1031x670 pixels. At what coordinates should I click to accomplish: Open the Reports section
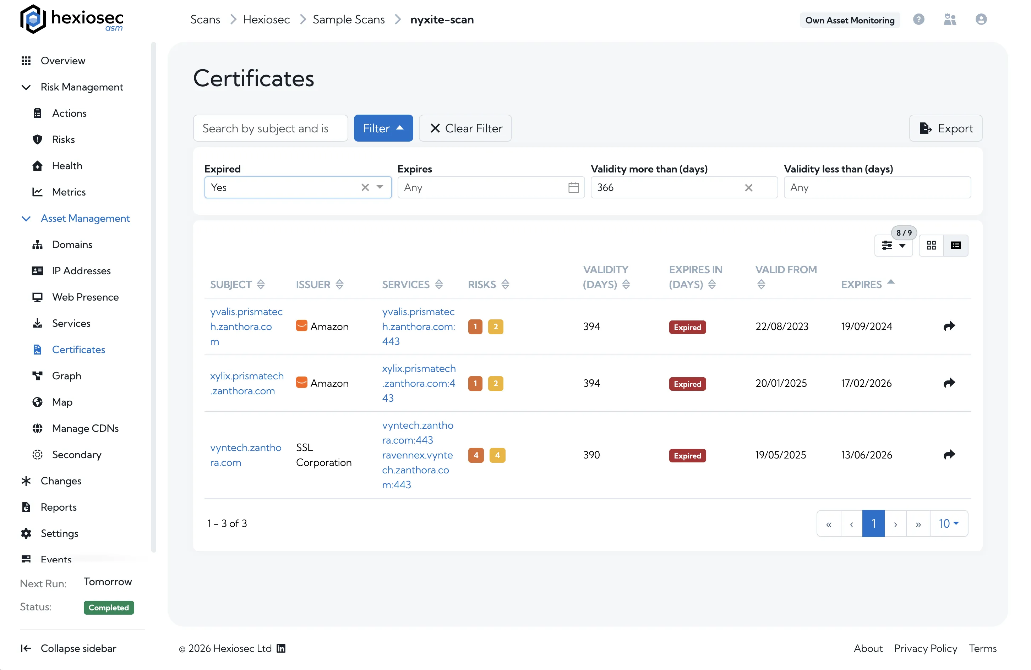(x=58, y=507)
